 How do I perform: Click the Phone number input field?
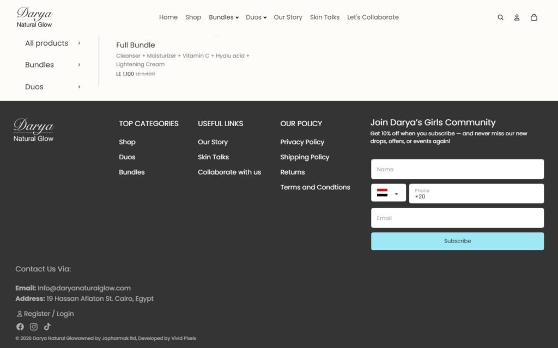click(x=476, y=194)
